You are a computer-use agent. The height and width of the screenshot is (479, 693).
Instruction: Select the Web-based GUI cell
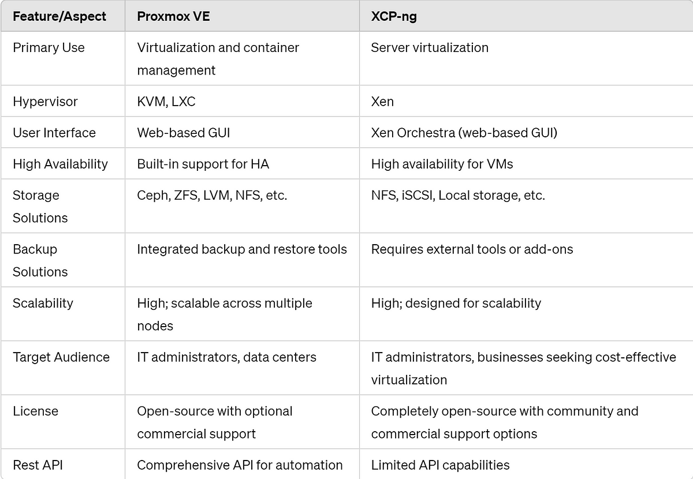(x=184, y=133)
